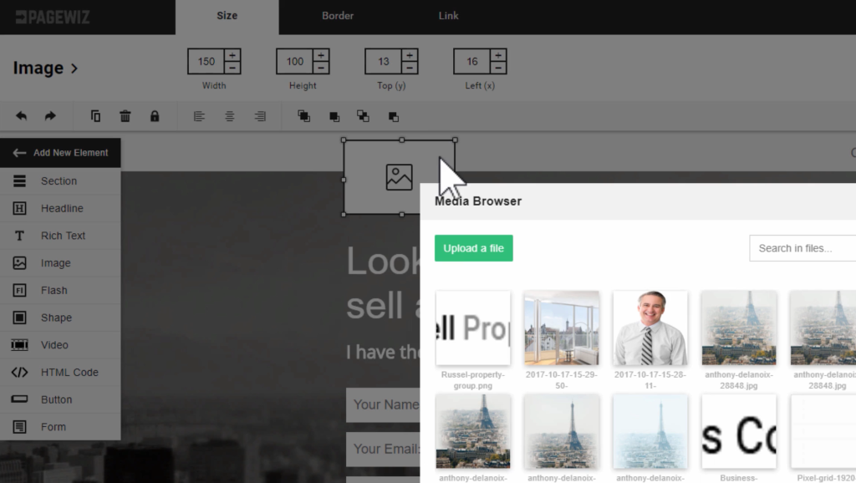This screenshot has height=483, width=856.
Task: Click the Search in files field
Action: [x=802, y=248]
